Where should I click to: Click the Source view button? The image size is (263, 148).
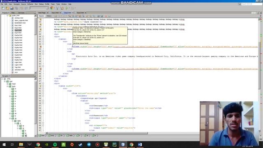coord(41,16)
